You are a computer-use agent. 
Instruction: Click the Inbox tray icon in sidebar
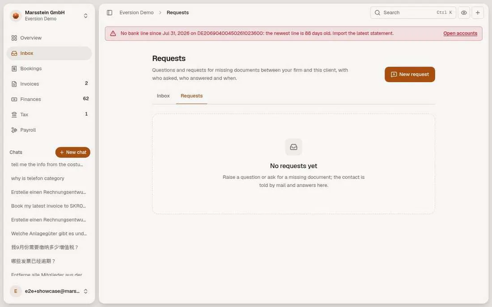coord(14,53)
